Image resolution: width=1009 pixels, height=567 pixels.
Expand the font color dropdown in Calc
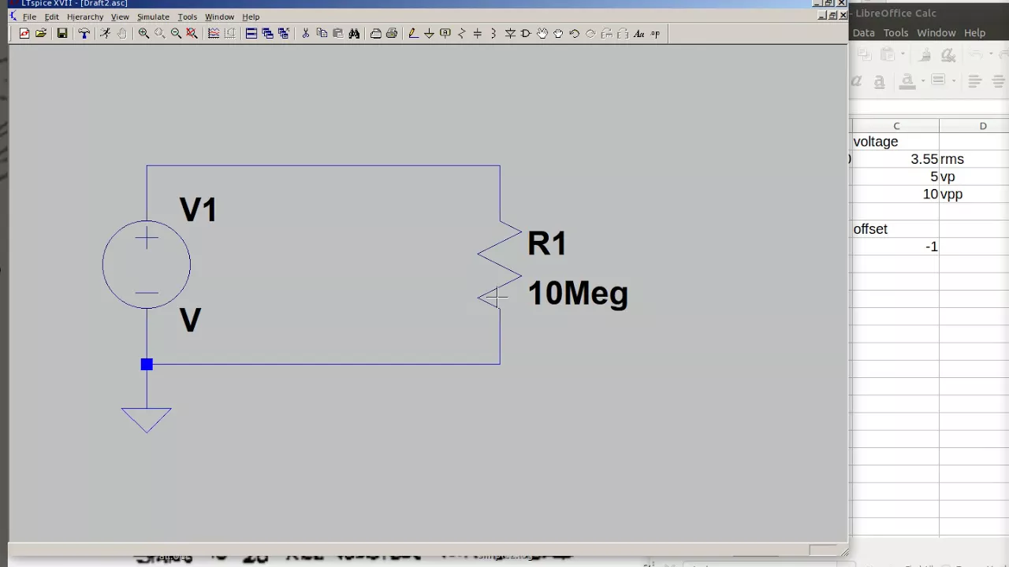point(923,80)
